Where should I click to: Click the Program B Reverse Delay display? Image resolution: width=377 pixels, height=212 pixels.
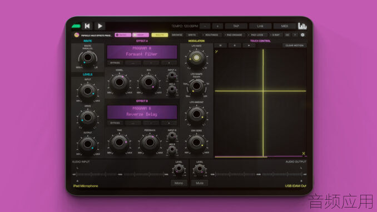click(142, 112)
